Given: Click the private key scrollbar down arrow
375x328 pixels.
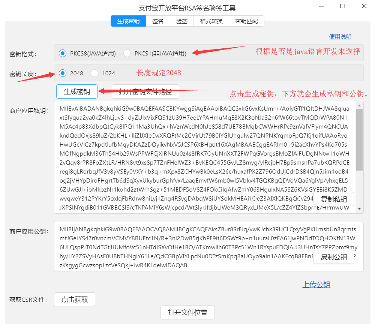Looking at the screenshot, I should [x=360, y=209].
